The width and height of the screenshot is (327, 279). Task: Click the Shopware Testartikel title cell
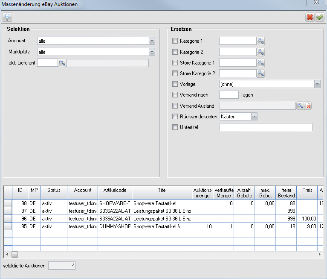pyautogui.click(x=162, y=203)
